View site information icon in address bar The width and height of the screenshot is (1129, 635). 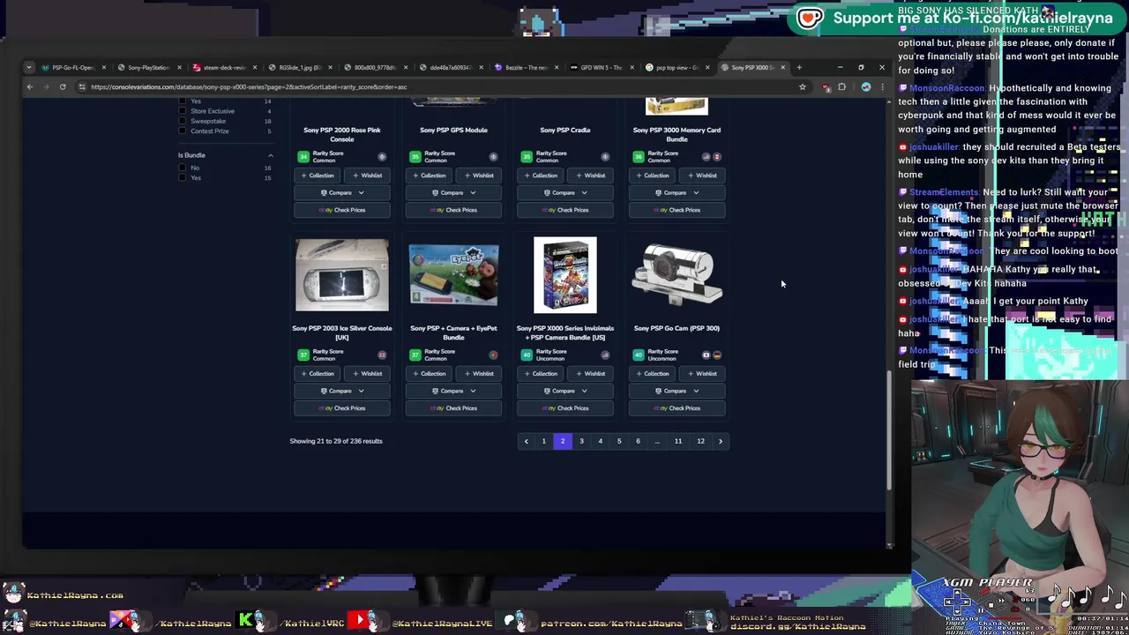pos(81,86)
